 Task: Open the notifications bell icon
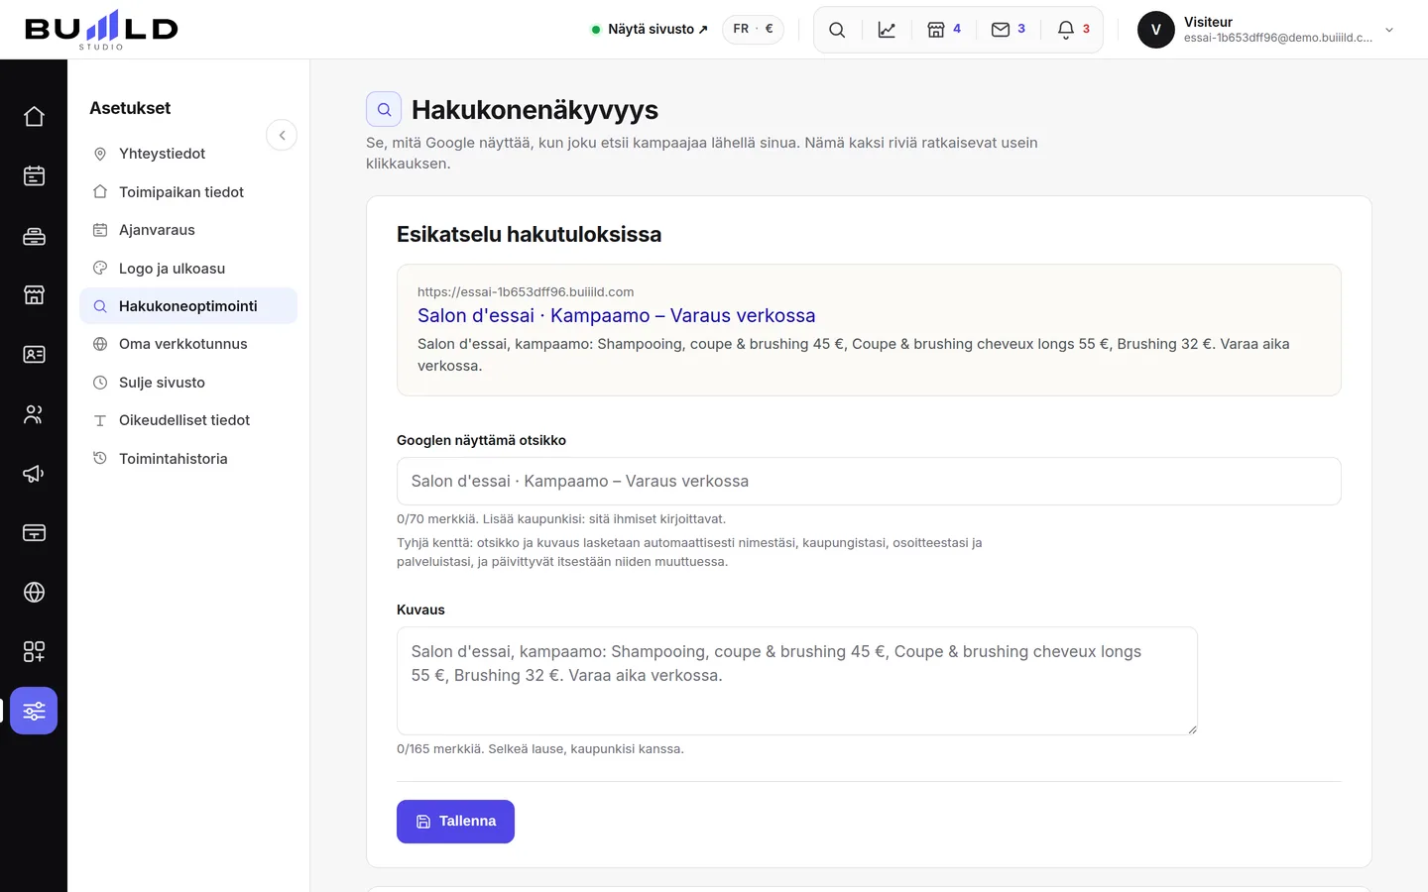(1073, 30)
